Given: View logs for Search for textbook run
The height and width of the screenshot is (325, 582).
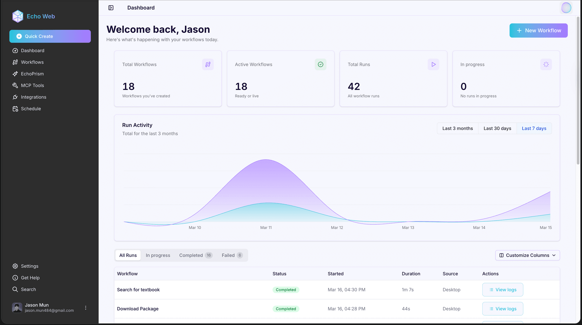Looking at the screenshot, I should 502,290.
